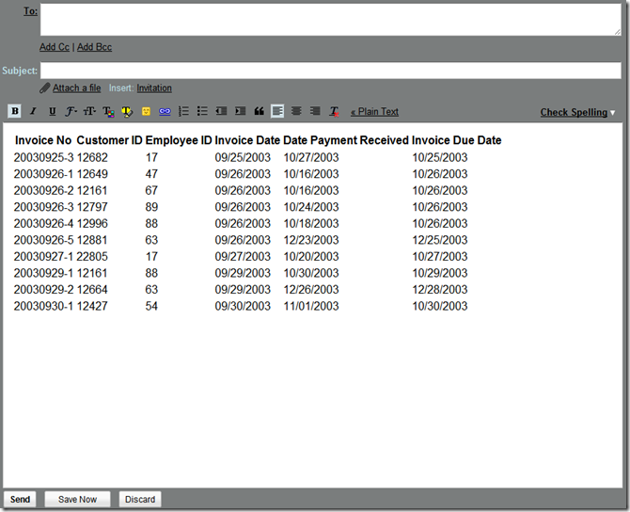Screen dimensions: 630x512
Task: Open the font family picker
Action: [71, 111]
